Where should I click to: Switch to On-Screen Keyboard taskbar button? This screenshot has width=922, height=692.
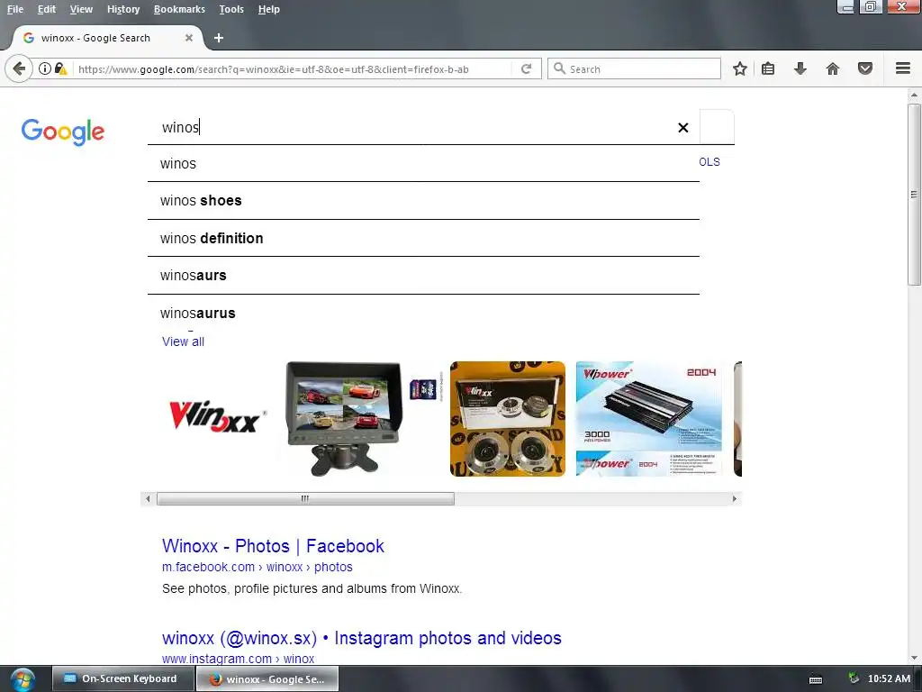coord(122,679)
